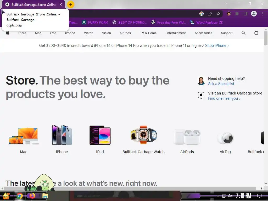Click the Apple logo in site navigation
Screen dimensions: 268x201
point(8,33)
